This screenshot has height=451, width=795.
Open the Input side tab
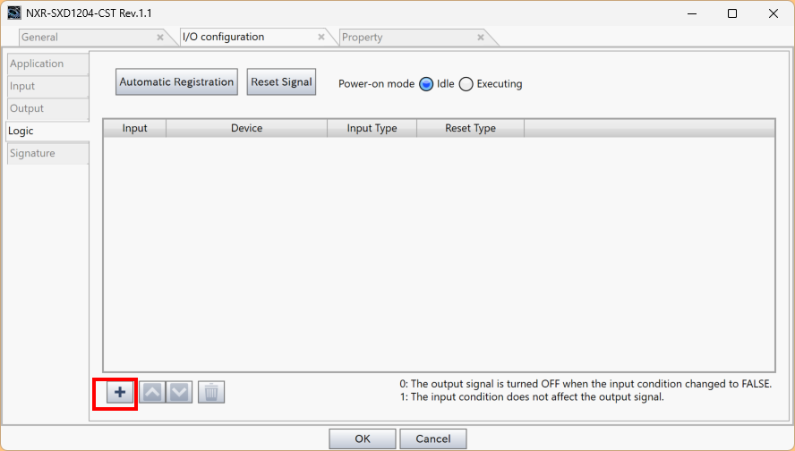pyautogui.click(x=48, y=86)
